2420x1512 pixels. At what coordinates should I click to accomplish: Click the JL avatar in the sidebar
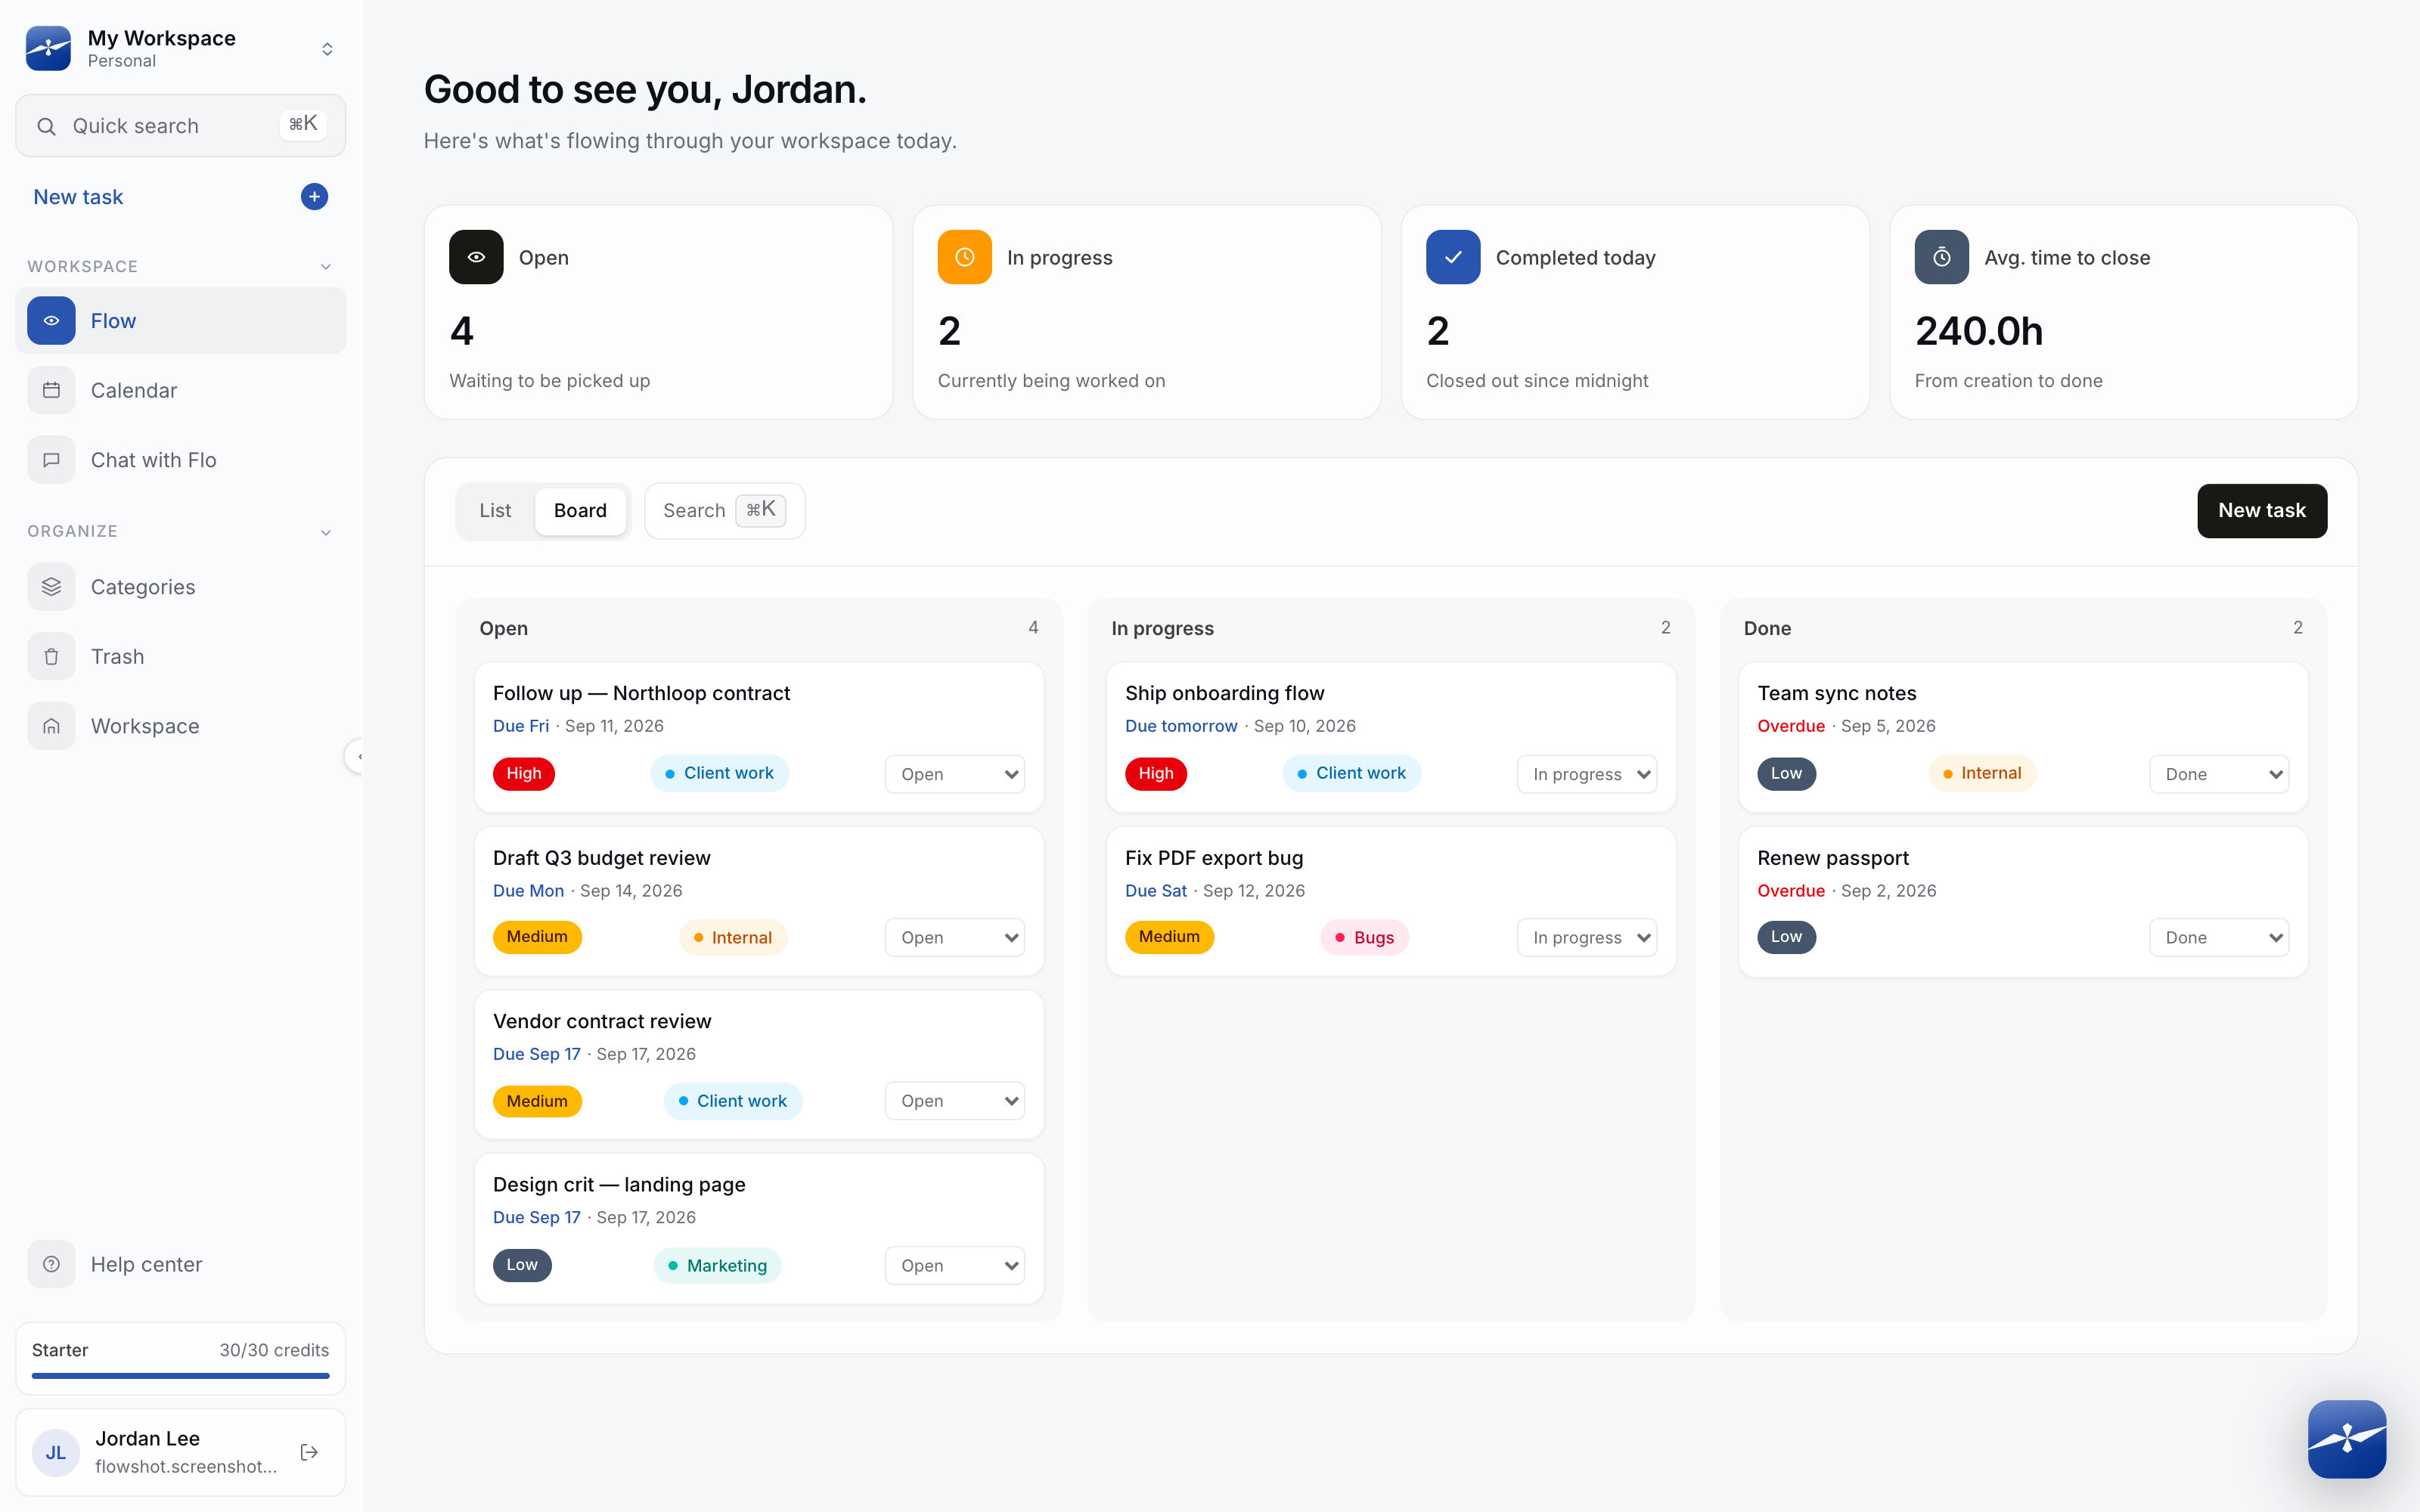coord(56,1452)
